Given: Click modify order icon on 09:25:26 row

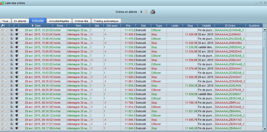Looking at the screenshot, I should coord(7,90).
